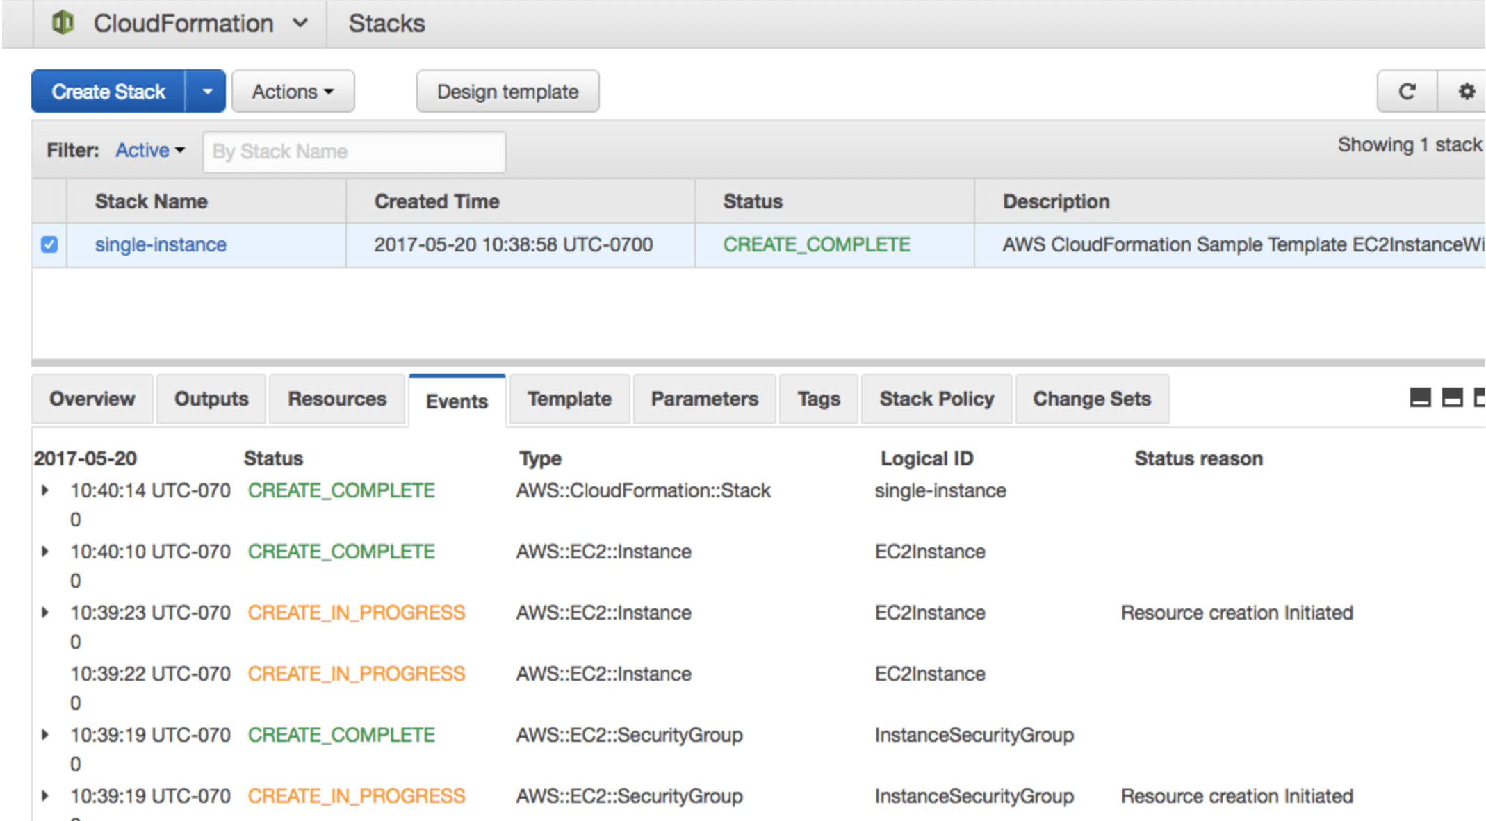1486x821 pixels.
Task: Open the settings gear icon
Action: coord(1466,92)
